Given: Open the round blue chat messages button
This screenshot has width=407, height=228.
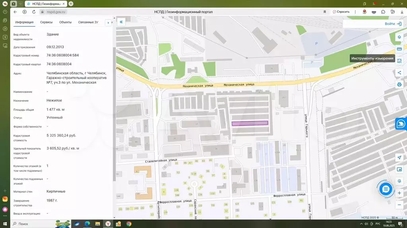Looking at the screenshot, I should click(386, 189).
